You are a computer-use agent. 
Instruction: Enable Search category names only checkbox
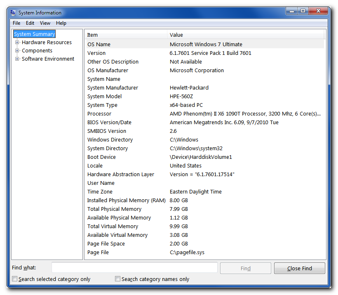(117, 279)
